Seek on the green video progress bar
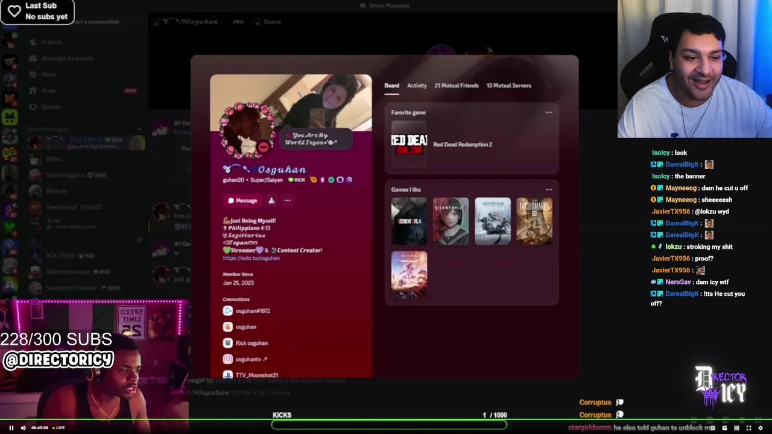Screen dimensions: 772x434 (x=386, y=420)
